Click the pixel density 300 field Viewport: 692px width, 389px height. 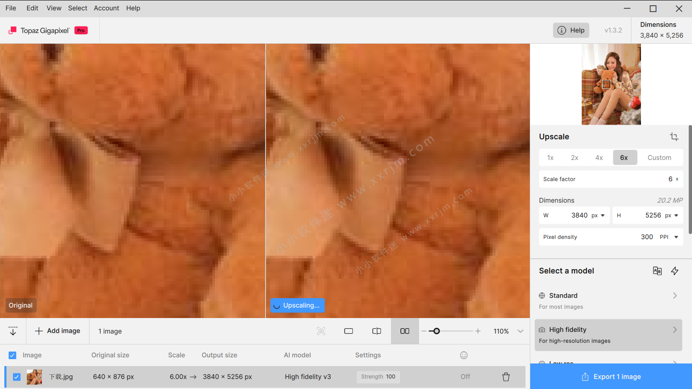tap(611, 237)
